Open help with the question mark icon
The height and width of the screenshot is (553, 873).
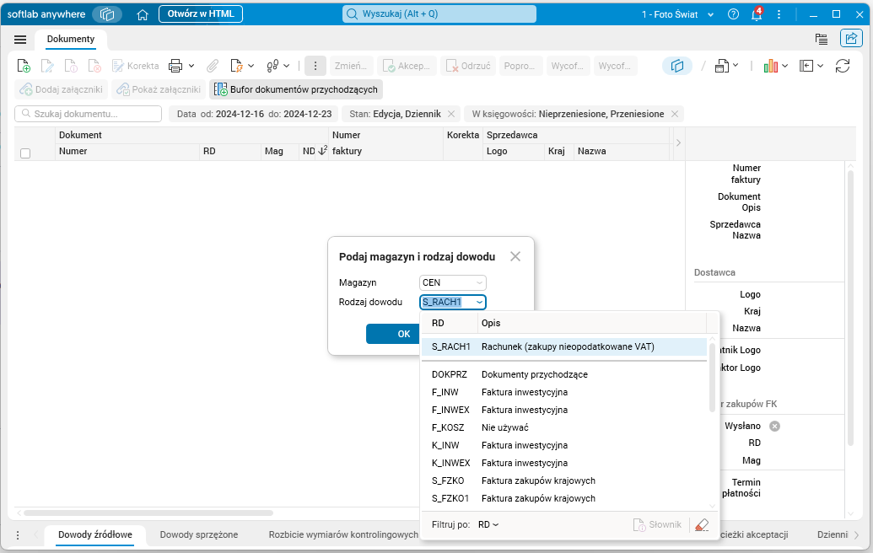[x=733, y=14]
